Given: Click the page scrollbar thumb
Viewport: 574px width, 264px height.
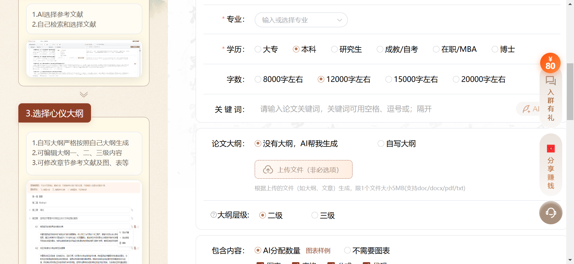Looking at the screenshot, I should coord(570,92).
